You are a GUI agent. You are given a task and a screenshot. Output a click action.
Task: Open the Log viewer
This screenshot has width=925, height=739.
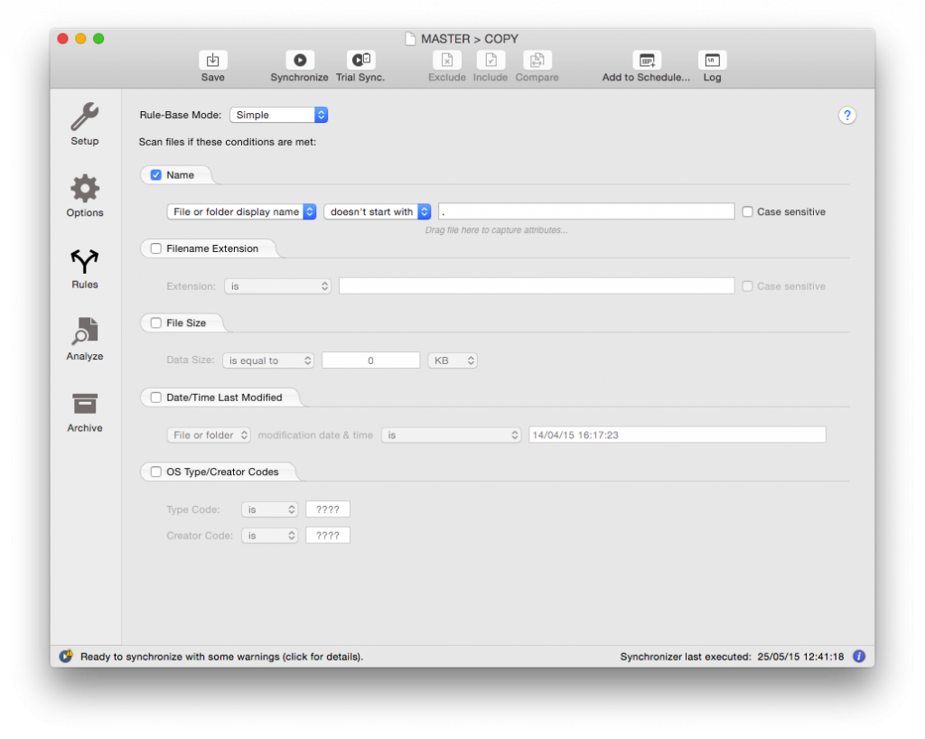tap(712, 61)
